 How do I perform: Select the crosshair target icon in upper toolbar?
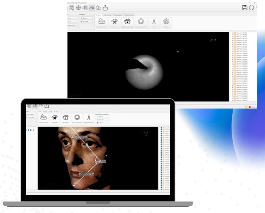pos(78,7)
